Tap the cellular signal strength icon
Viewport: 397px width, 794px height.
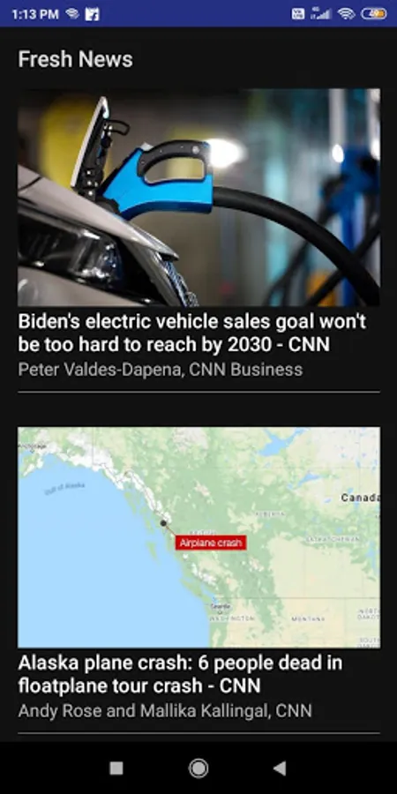(321, 13)
